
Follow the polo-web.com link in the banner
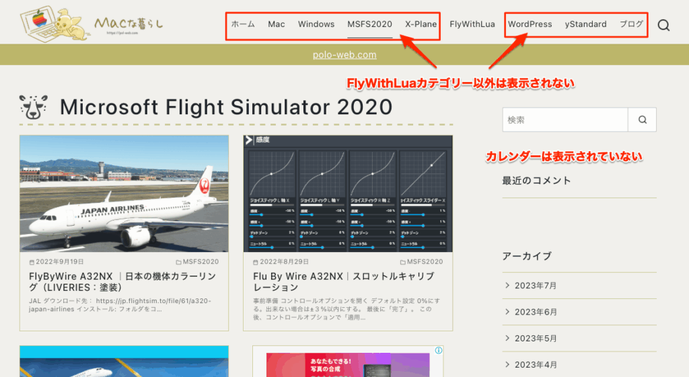click(344, 55)
